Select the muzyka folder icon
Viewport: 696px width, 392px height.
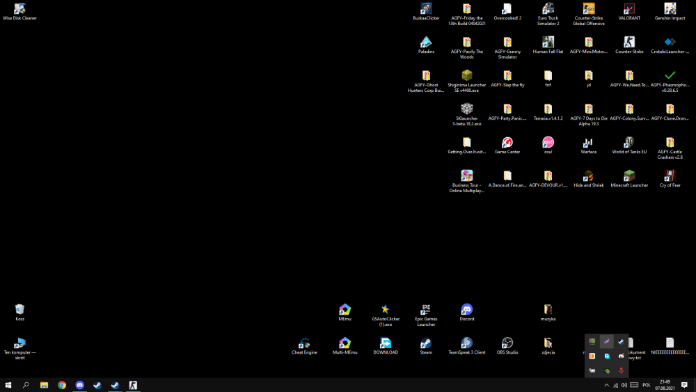548,312
